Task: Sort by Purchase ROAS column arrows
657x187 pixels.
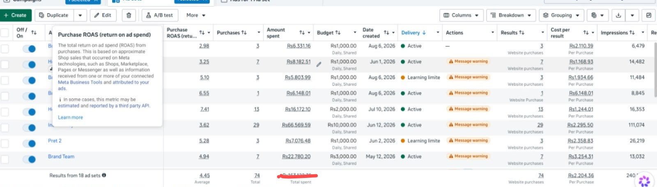Action: pos(202,32)
